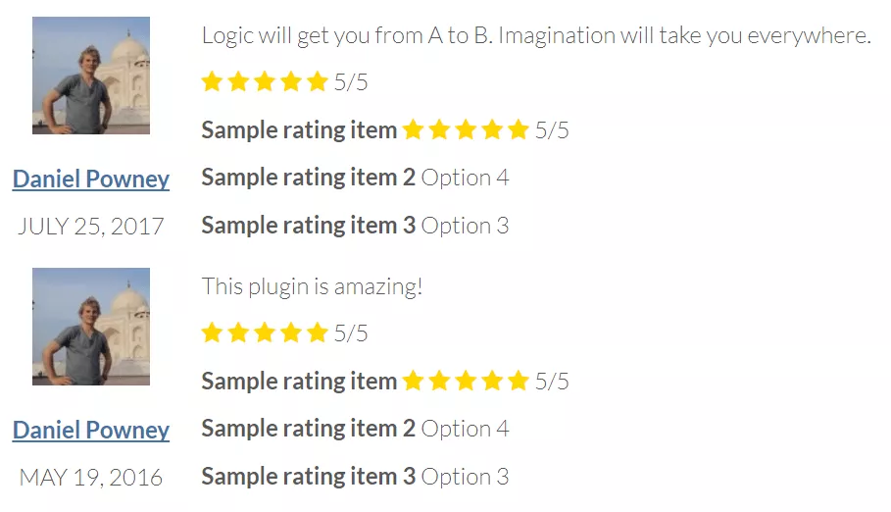The height and width of the screenshot is (512, 891).
Task: Click fifth star in July 2017 overall rating
Action: pyautogui.click(x=317, y=81)
